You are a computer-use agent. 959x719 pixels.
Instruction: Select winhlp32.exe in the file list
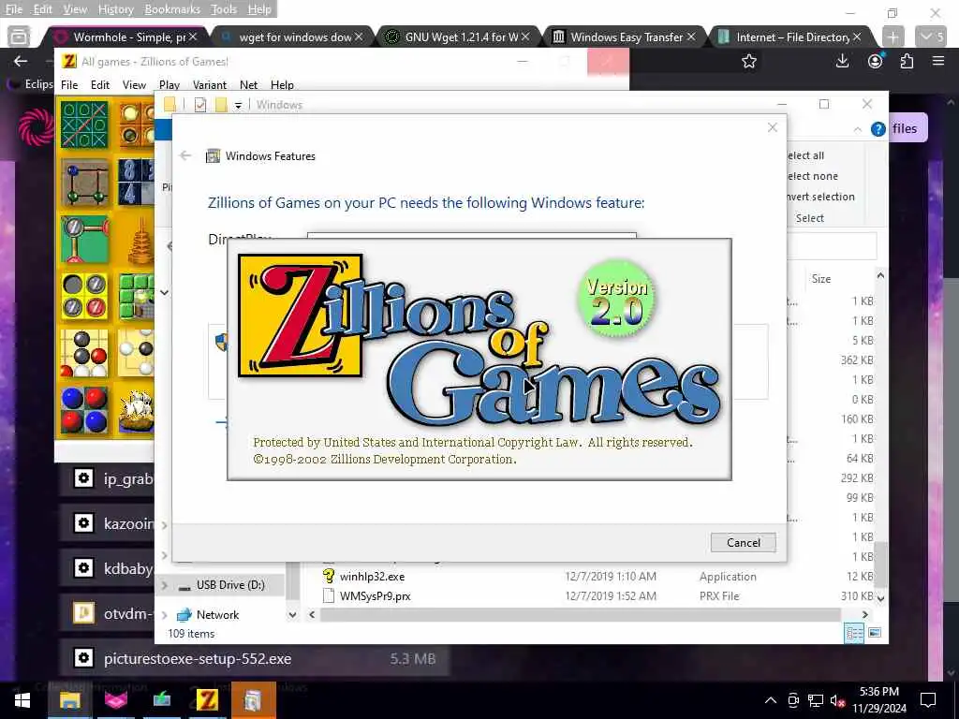pos(372,577)
